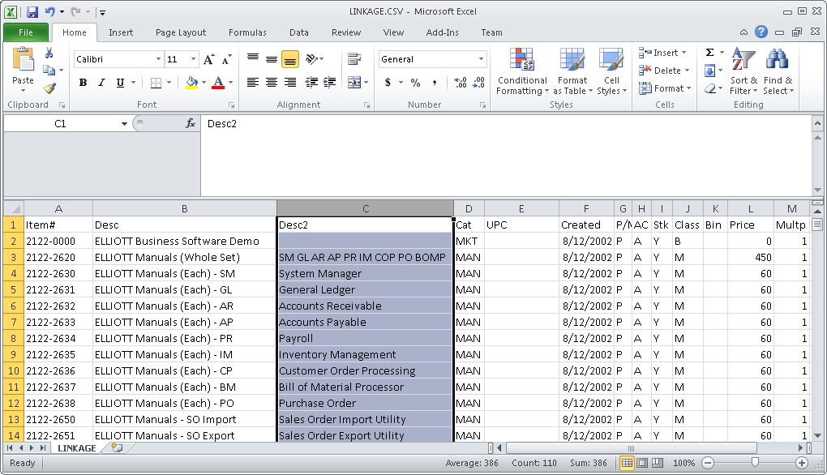Screen dimensions: 827x475
Task: Align text right
Action: point(290,82)
